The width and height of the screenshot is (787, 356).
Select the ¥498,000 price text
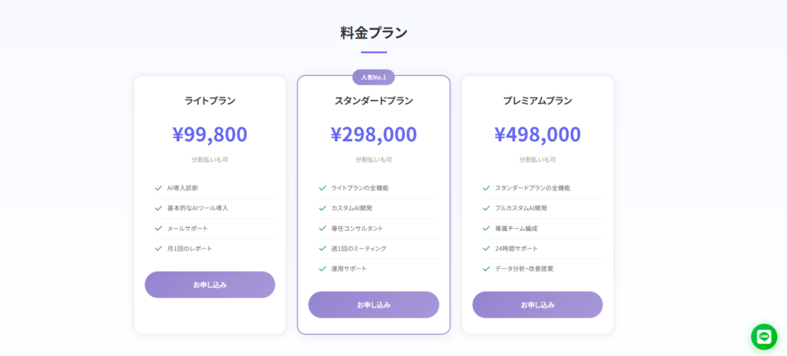pos(537,134)
